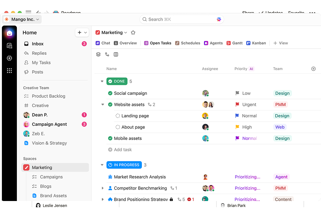Switch to the Gantt tab
This screenshot has height=214, width=321.
click(234, 43)
